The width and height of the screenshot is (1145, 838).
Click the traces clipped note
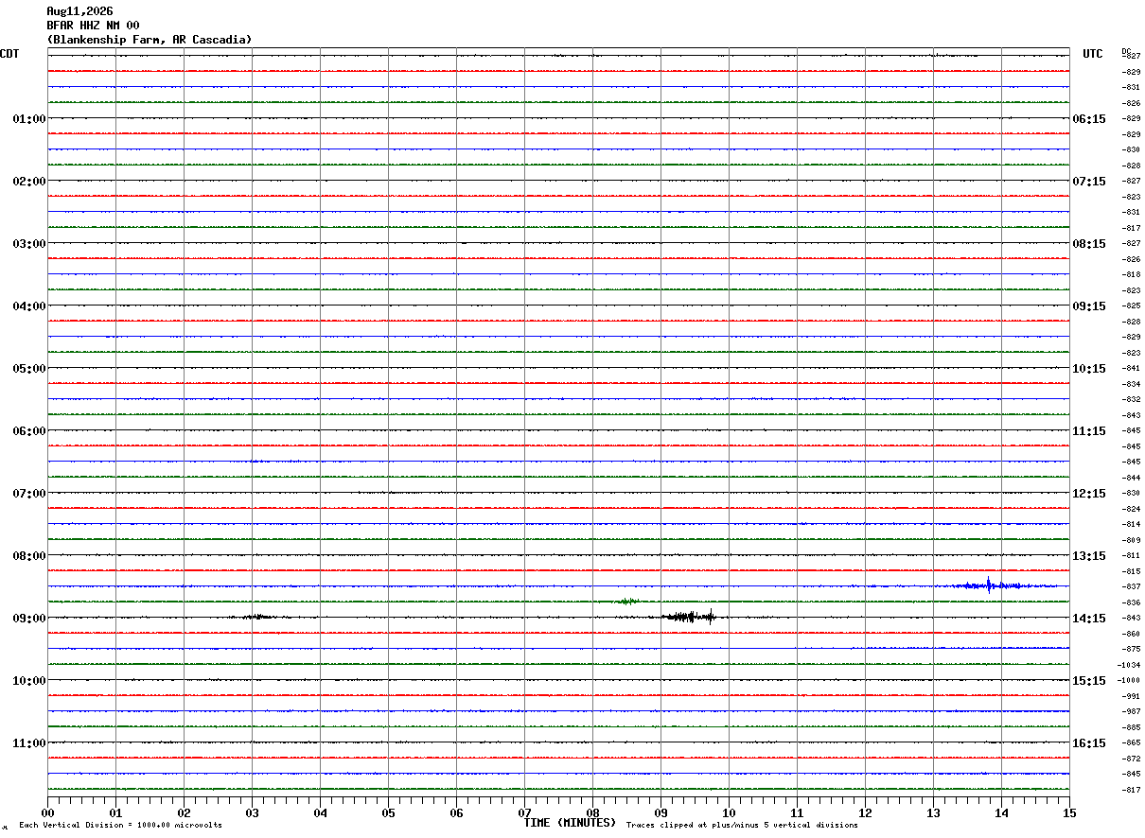click(x=742, y=825)
